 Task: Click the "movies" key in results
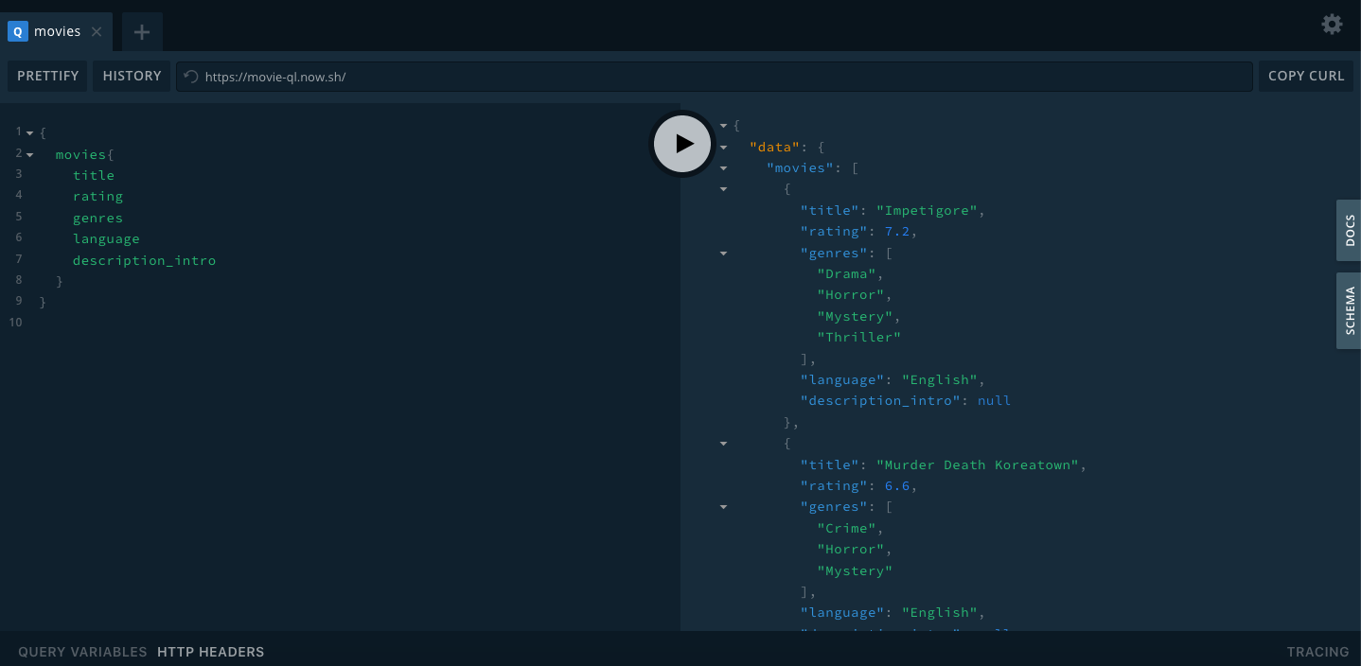click(801, 167)
